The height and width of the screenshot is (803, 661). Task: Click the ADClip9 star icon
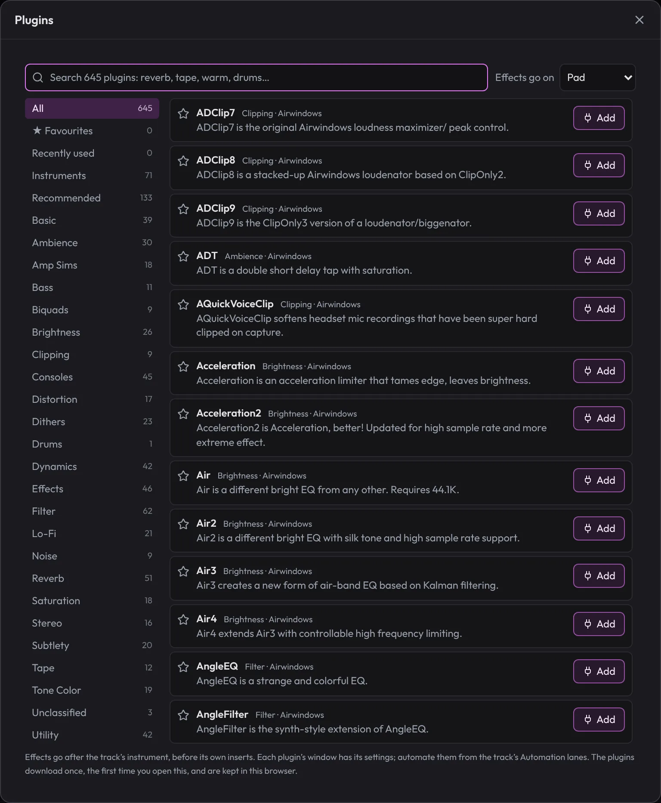(183, 209)
